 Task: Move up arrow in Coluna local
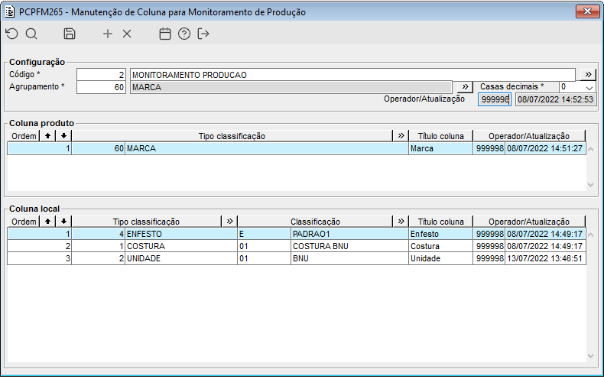47,222
